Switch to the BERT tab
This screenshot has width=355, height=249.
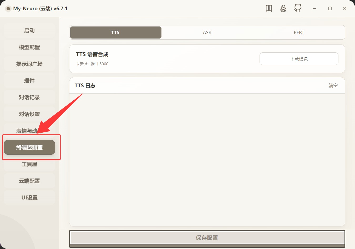click(x=299, y=33)
